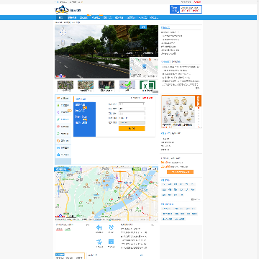
Task: Click the first text field below the form dropdown
Action: point(132,109)
